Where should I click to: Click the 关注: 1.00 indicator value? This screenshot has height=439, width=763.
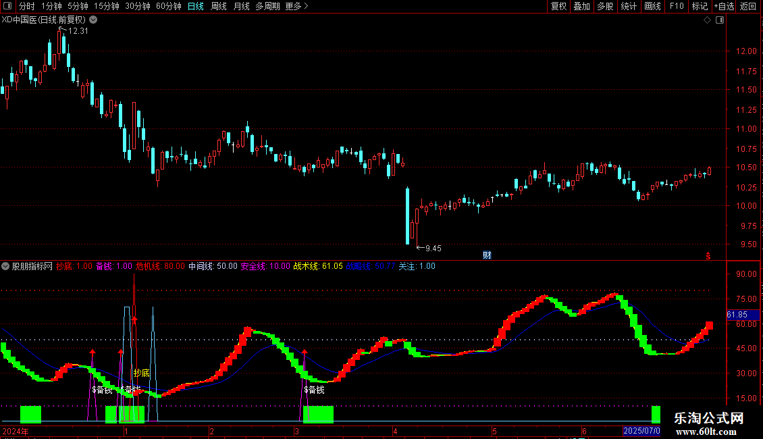(417, 266)
